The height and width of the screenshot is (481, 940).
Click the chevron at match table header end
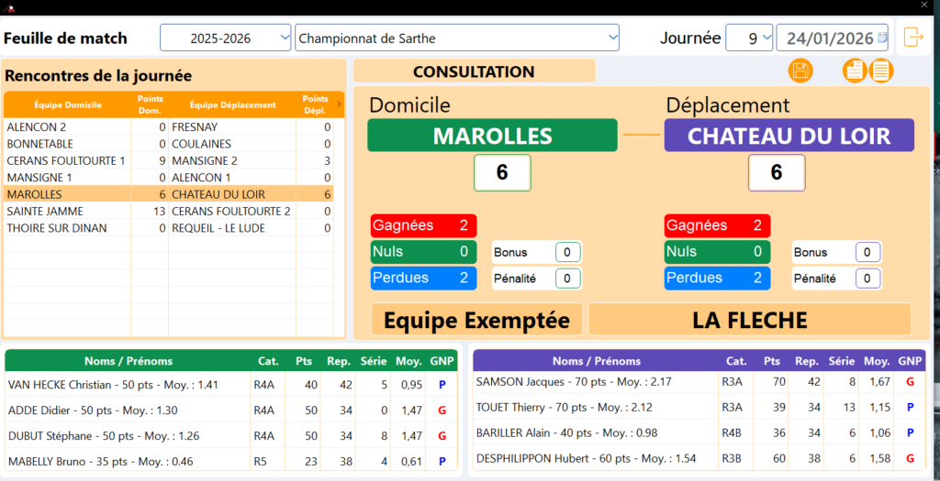click(x=339, y=104)
